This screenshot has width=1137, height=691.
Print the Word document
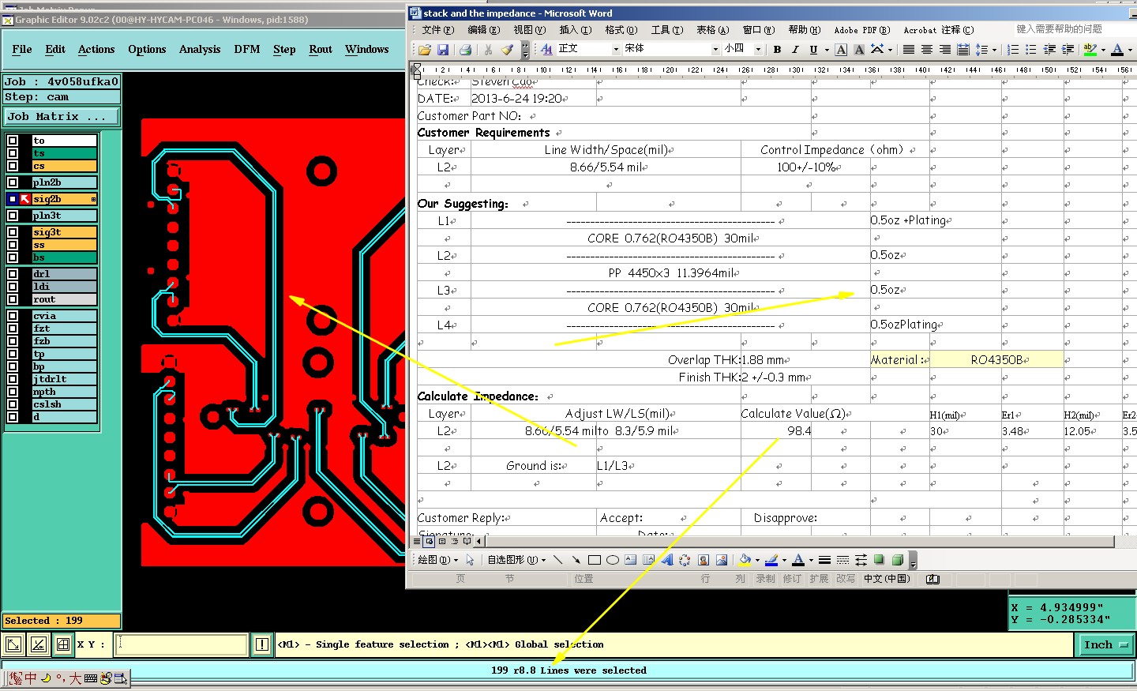(x=465, y=50)
